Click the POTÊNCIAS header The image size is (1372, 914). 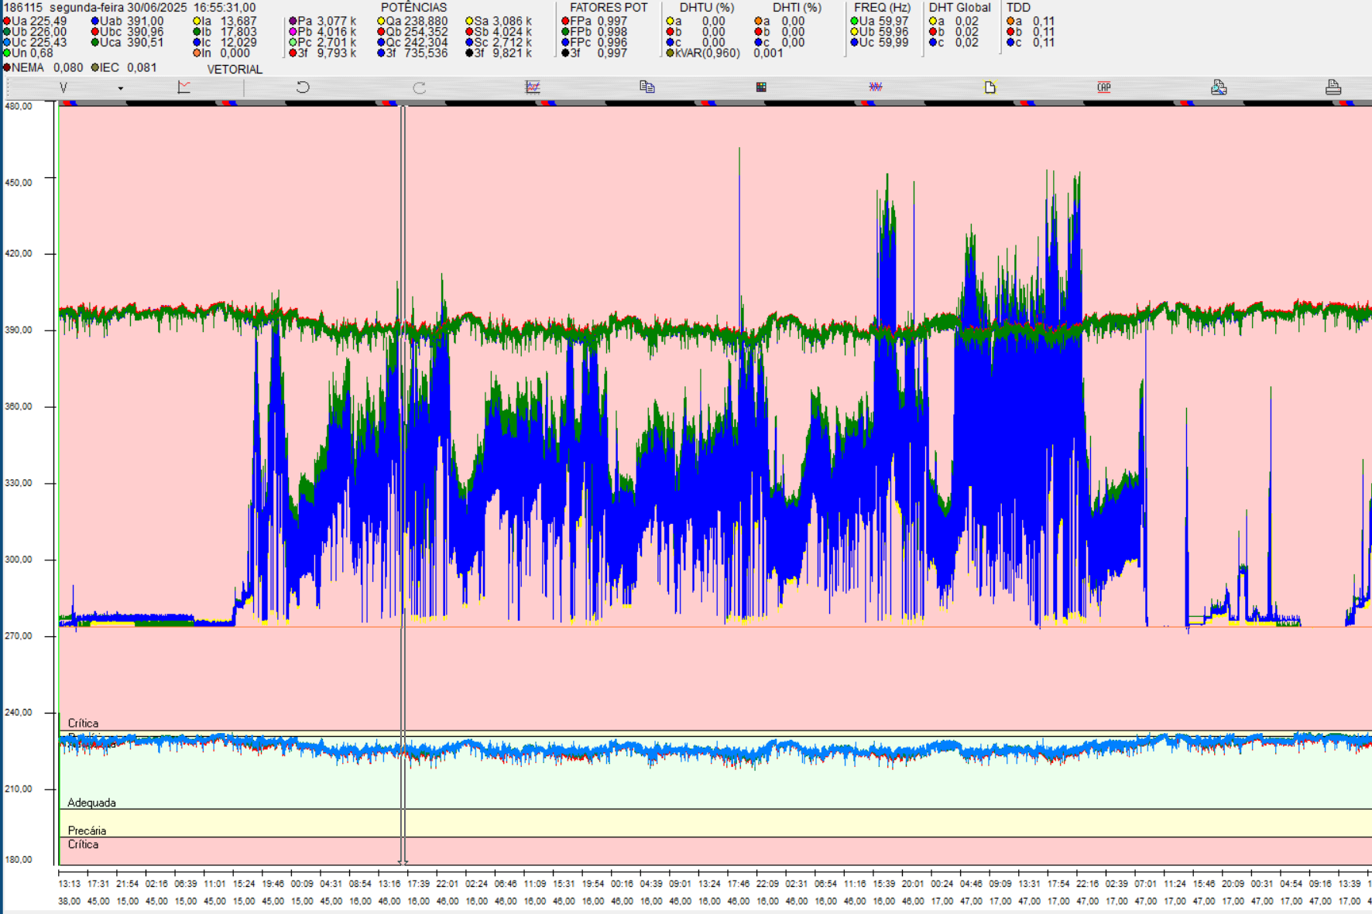coord(413,8)
